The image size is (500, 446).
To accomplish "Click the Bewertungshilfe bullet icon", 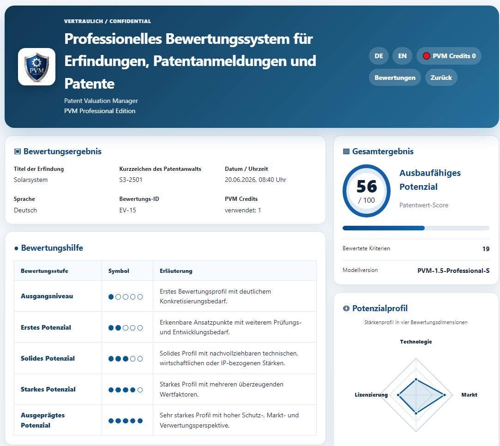I will point(16,248).
